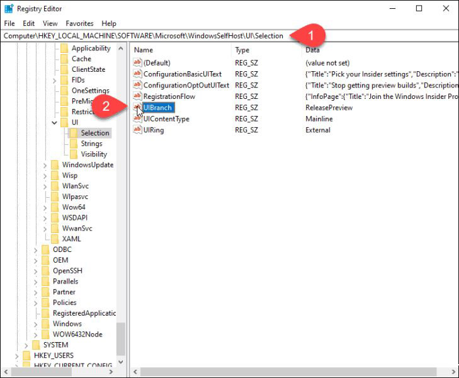This screenshot has height=378, width=459.
Task: Open the Favorites menu
Action: tap(79, 23)
